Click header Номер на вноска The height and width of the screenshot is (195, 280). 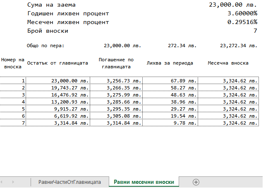click(x=13, y=63)
